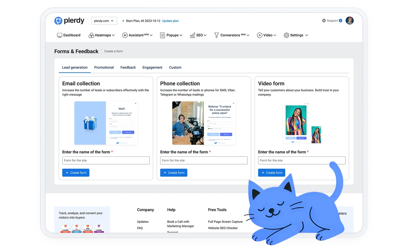Click the Settings gear icon
Image resolution: width=408 pixels, height=252 pixels.
click(286, 35)
